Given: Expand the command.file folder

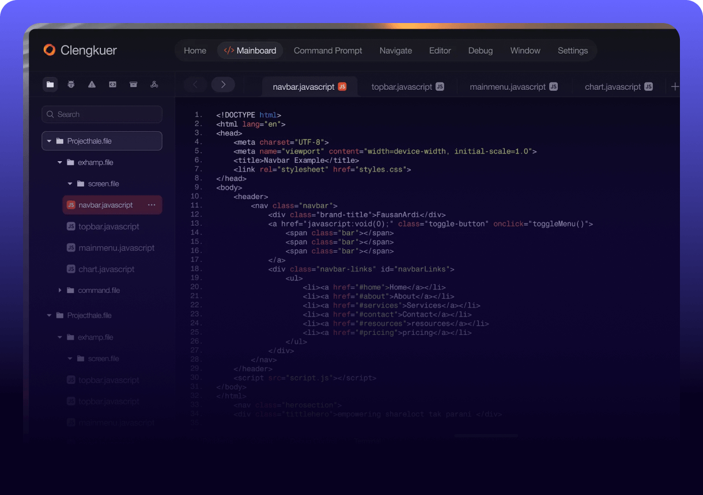Looking at the screenshot, I should click(60, 290).
